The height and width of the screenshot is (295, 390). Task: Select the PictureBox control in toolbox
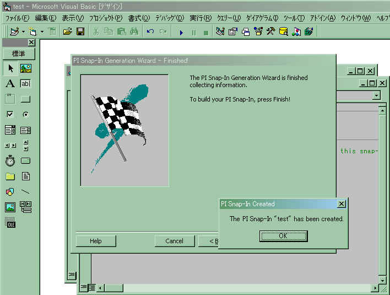coord(25,68)
